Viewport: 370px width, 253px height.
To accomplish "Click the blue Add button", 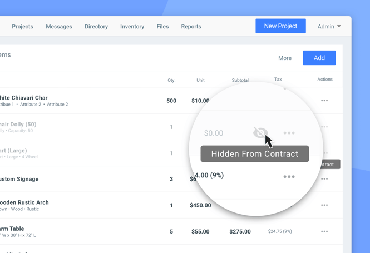I will pos(319,58).
